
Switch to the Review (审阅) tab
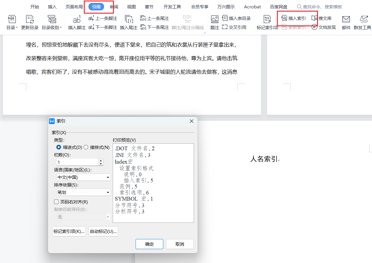pyautogui.click(x=114, y=7)
